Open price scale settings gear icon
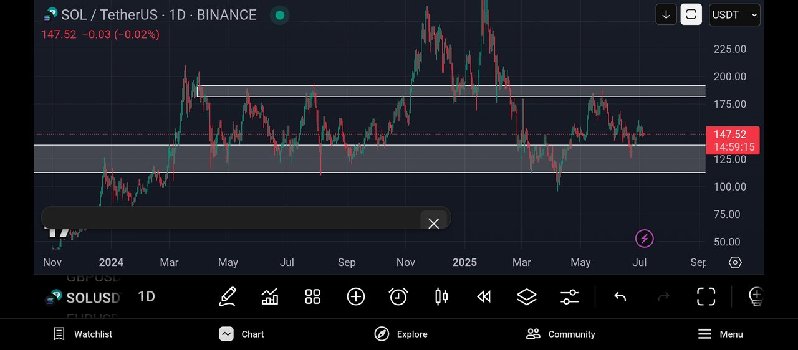This screenshot has width=798, height=350. coord(735,262)
